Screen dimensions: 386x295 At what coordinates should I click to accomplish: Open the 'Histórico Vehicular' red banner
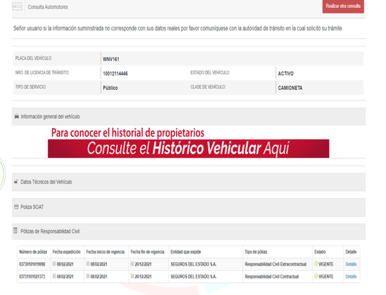tap(188, 149)
